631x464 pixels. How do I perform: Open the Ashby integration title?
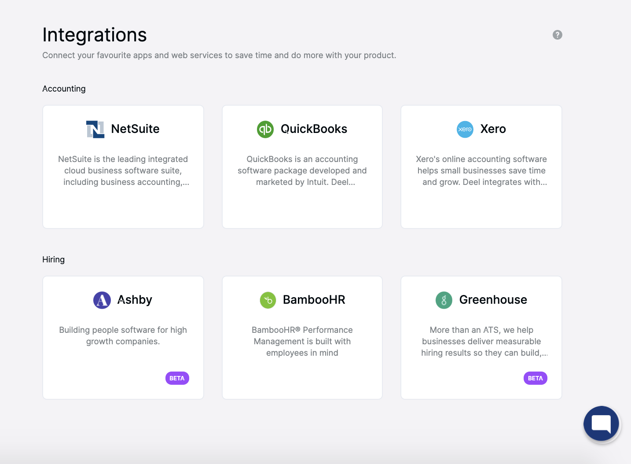[x=135, y=300]
